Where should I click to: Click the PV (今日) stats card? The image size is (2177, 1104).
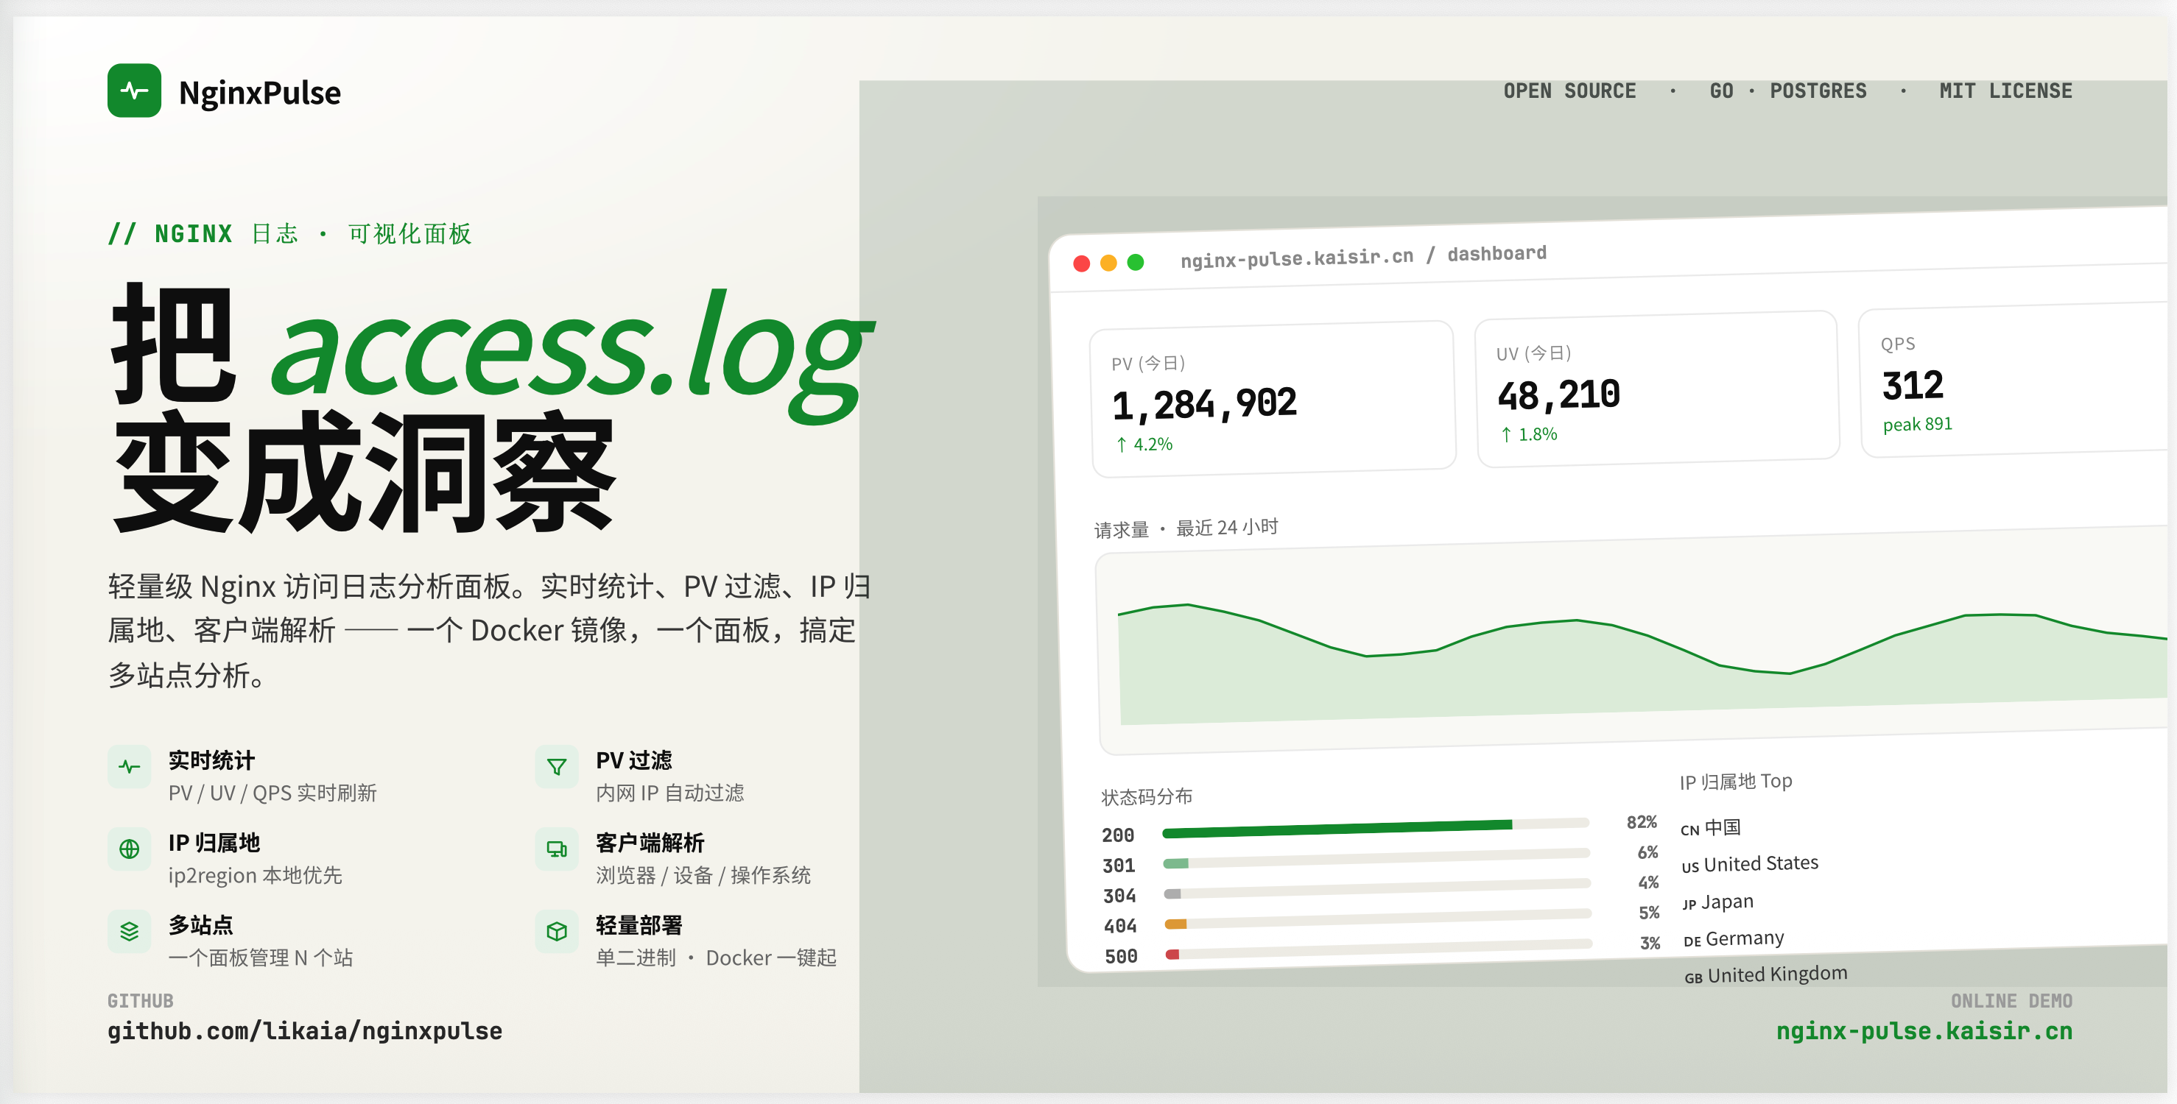pyautogui.click(x=1273, y=399)
